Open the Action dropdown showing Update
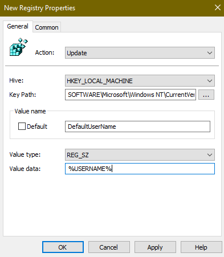This screenshot has height=257, width=224. pyautogui.click(x=140, y=53)
